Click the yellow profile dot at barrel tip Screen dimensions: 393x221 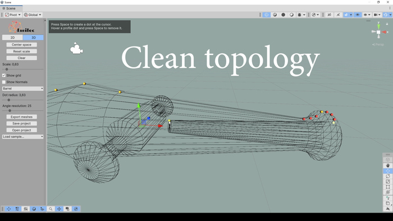click(169, 121)
